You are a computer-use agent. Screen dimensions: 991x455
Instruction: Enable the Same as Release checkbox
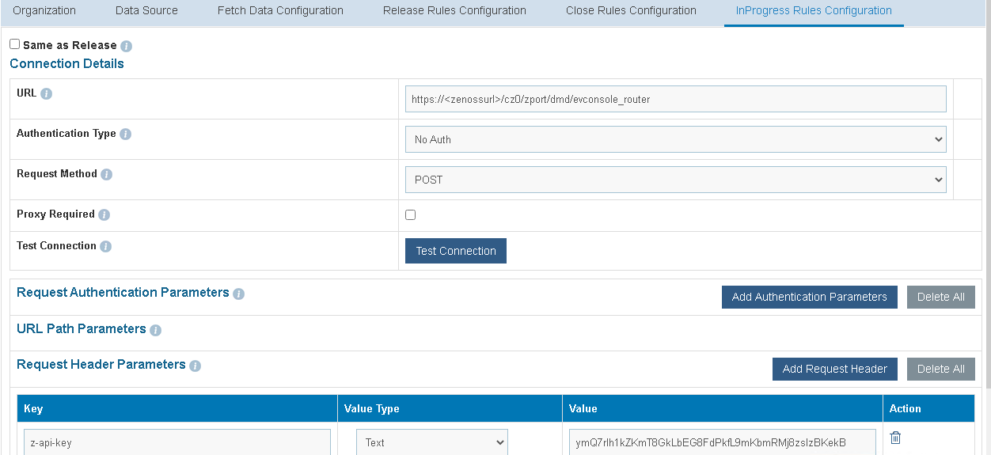15,44
